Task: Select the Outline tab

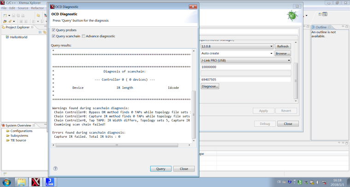Action: (x=321, y=27)
